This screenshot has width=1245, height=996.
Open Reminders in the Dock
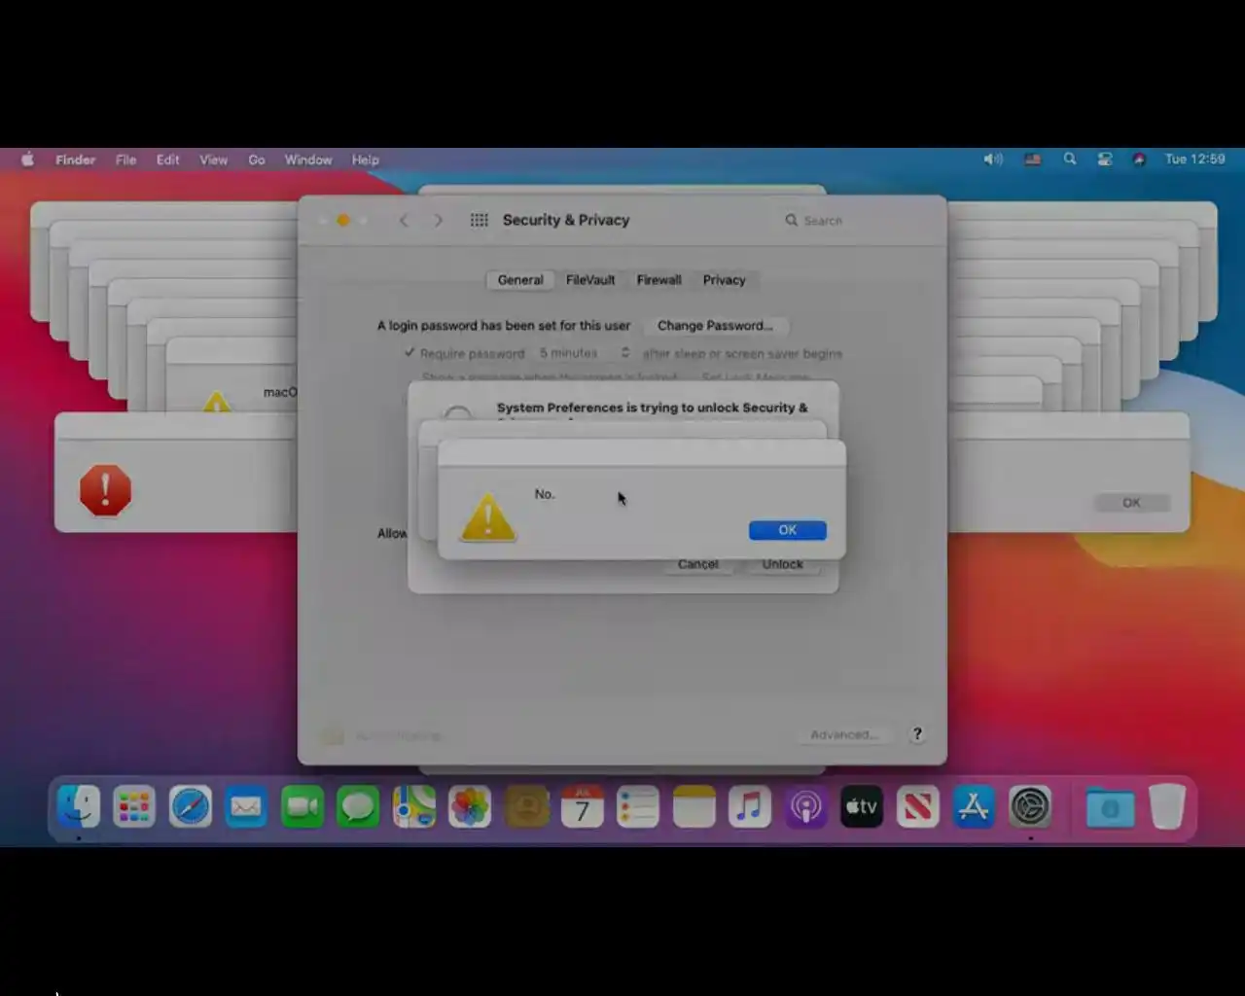click(x=638, y=806)
